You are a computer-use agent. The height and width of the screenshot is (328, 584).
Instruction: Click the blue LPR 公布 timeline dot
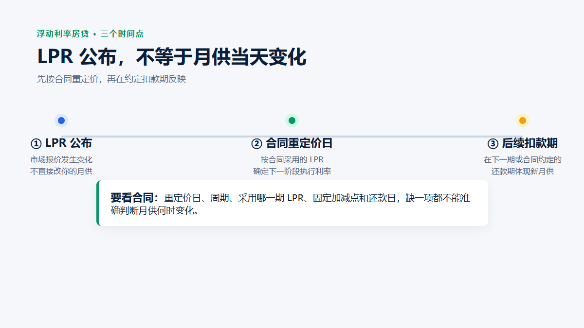point(61,121)
